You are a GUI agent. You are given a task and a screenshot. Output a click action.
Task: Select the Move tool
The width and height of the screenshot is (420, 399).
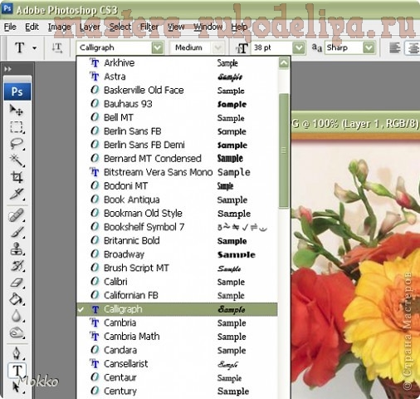click(17, 111)
